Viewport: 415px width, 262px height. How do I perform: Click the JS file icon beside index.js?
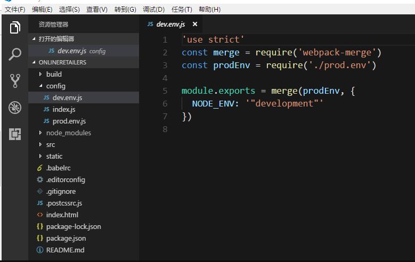[x=46, y=109]
